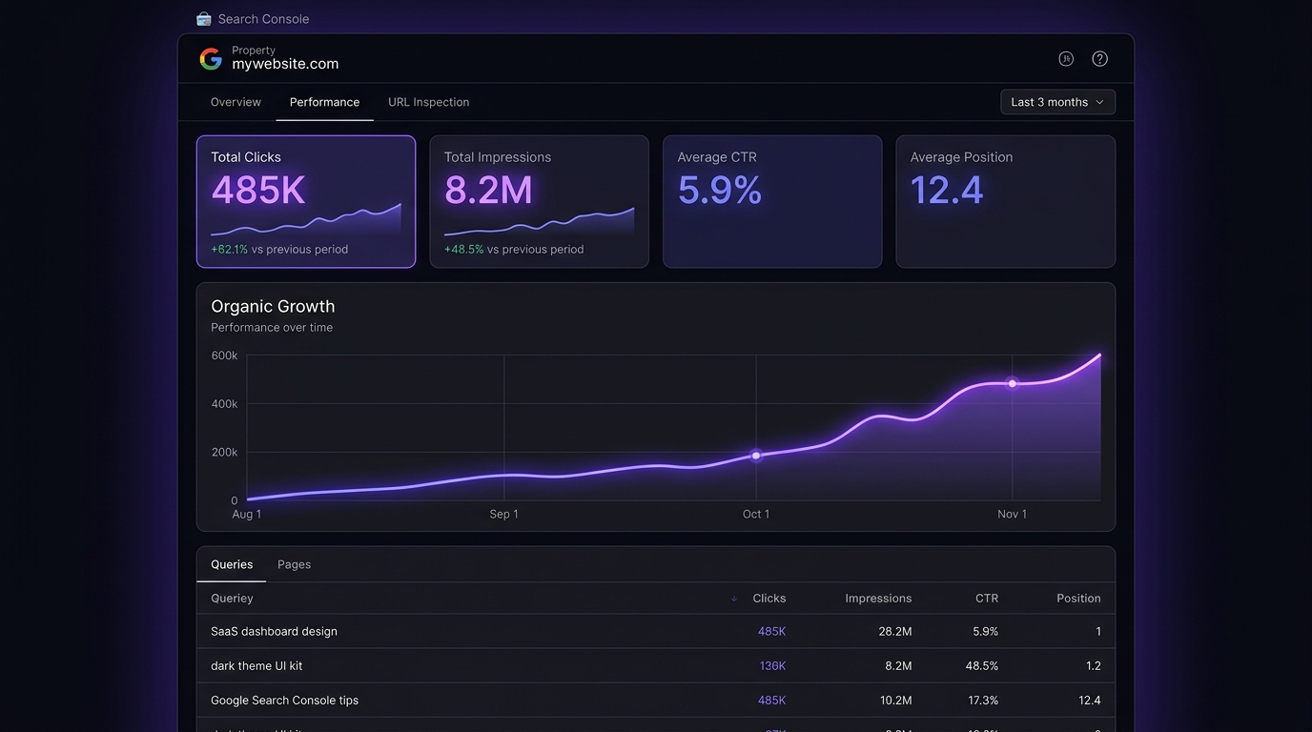Open the 'SaaS dashboard design' query row
Viewport: 1312px width, 732px height.
[x=656, y=631]
